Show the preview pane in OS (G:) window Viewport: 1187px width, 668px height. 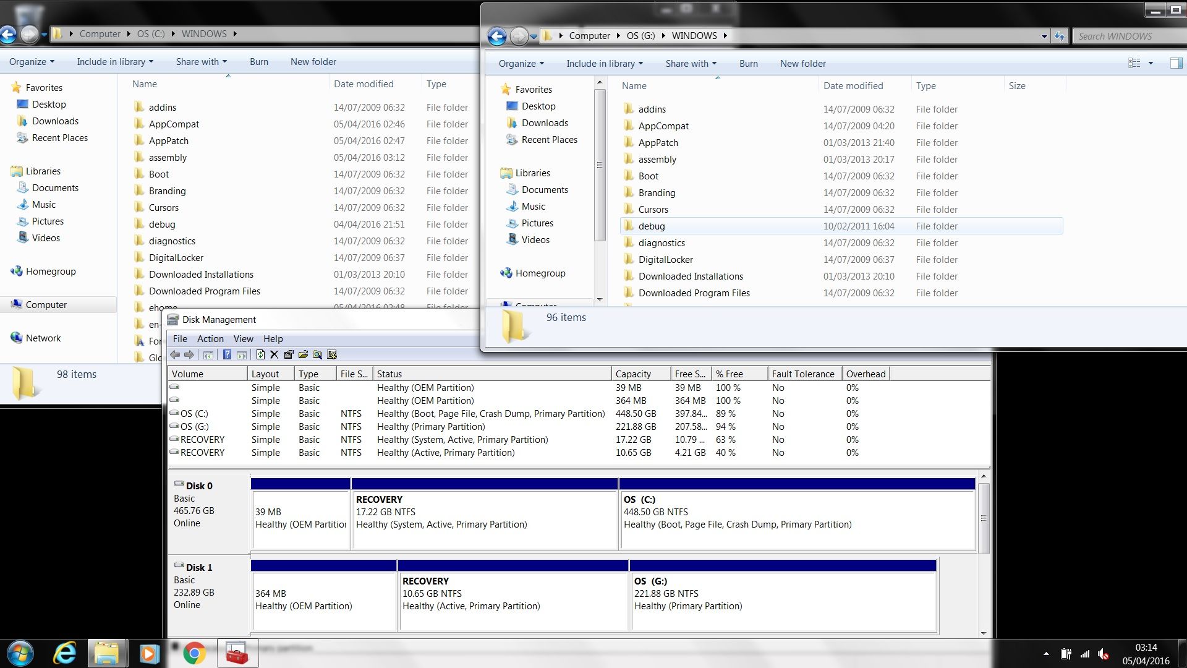coord(1176,63)
